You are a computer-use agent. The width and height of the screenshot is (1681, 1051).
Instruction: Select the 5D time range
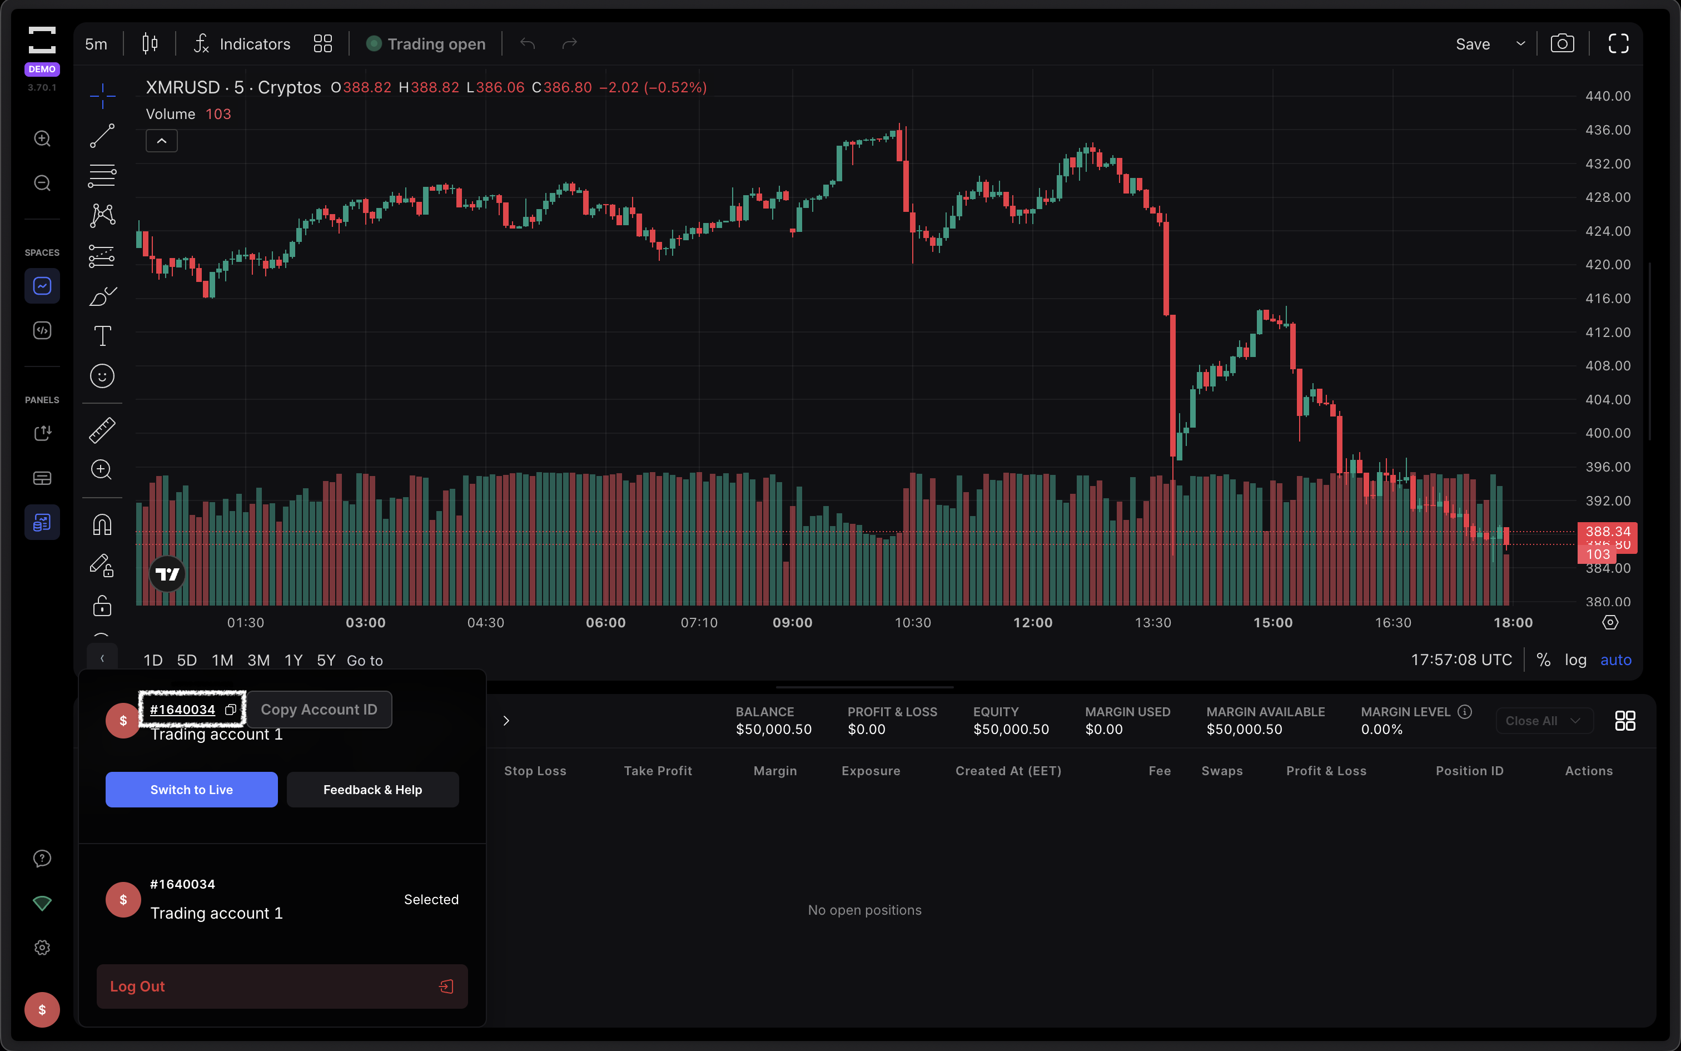[x=187, y=660]
